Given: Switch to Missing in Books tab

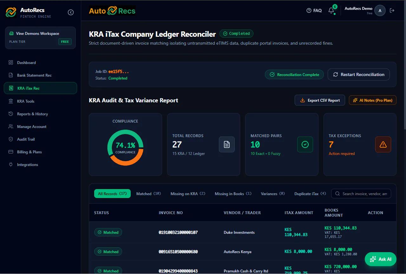Looking at the screenshot, I should pyautogui.click(x=233, y=194).
